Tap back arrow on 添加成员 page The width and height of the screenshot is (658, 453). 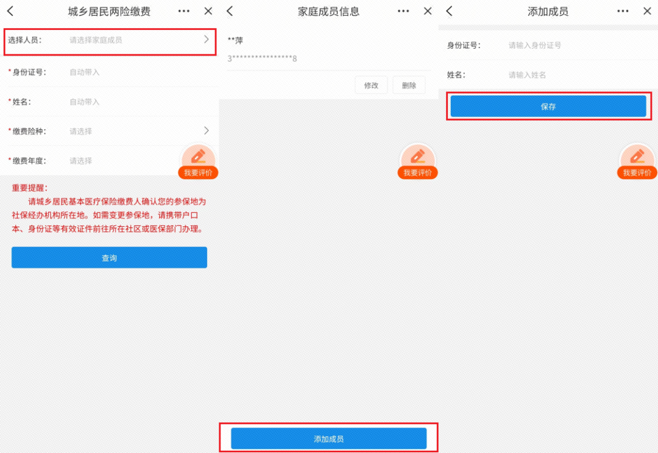[x=450, y=10]
